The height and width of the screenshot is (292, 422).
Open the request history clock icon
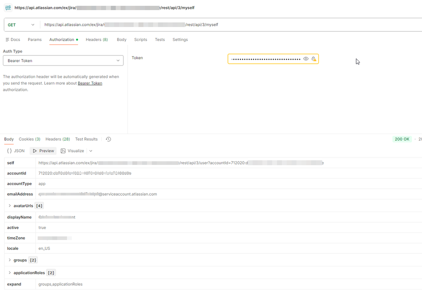pos(108,139)
